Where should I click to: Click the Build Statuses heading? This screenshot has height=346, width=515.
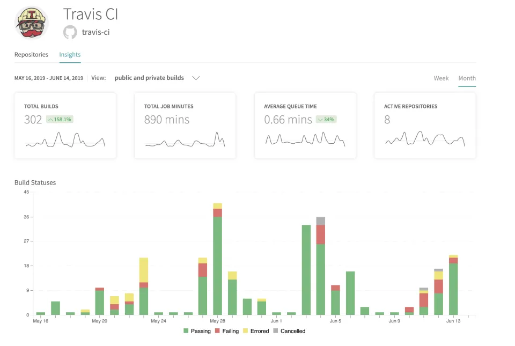(x=35, y=182)
